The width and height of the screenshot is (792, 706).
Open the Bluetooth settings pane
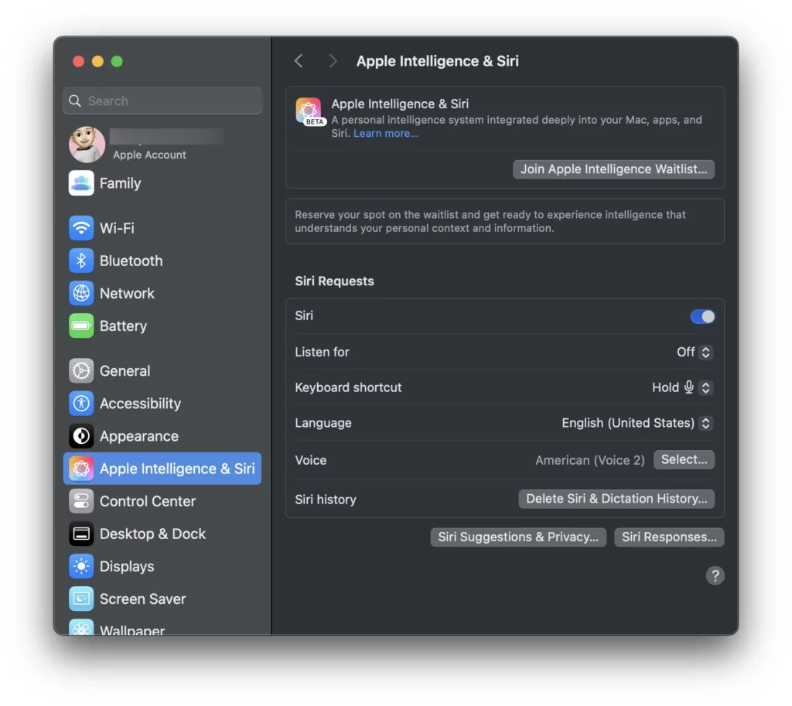point(162,261)
